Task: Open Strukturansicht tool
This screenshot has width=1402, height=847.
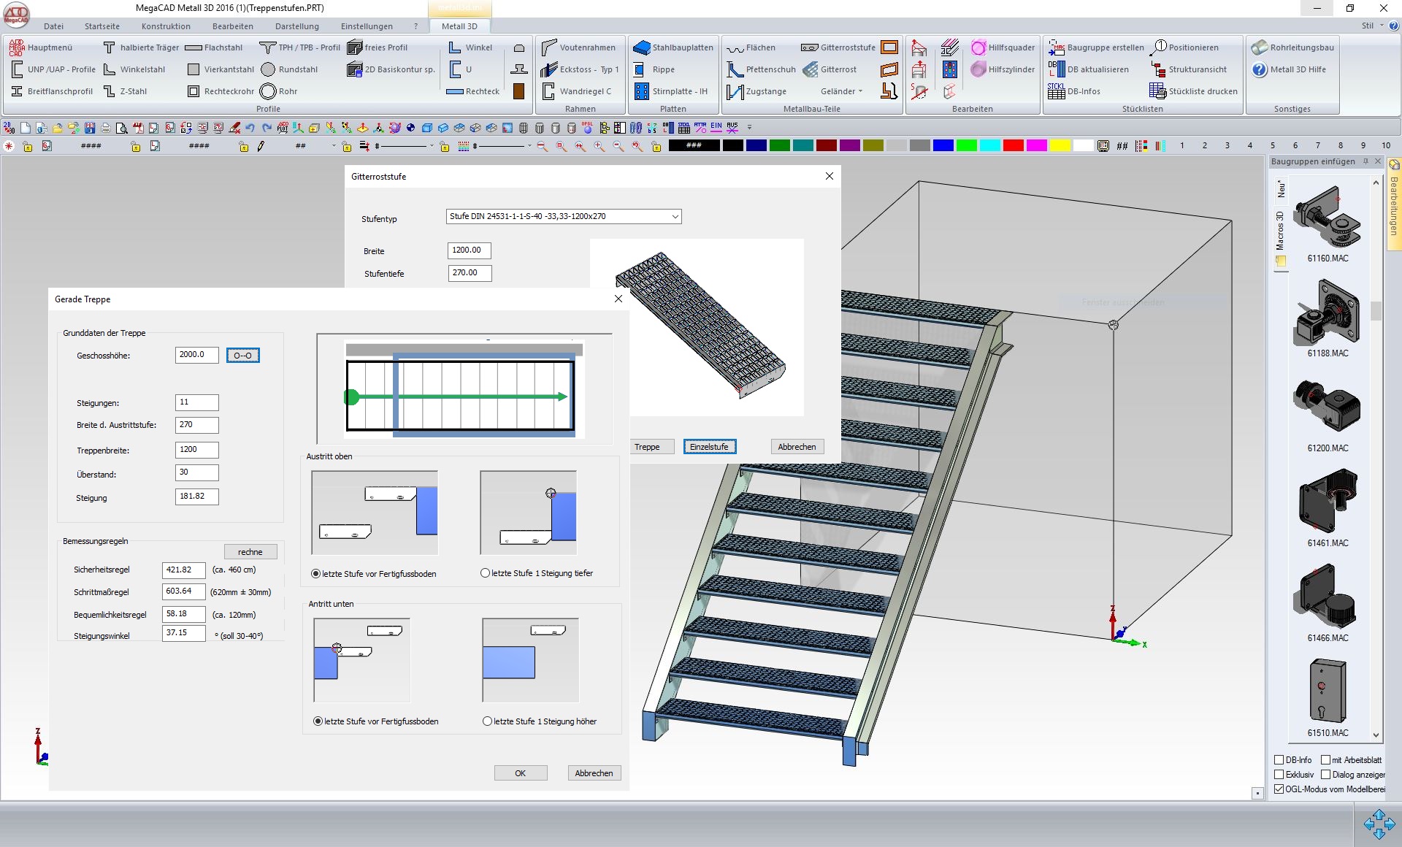Action: pos(1188,69)
